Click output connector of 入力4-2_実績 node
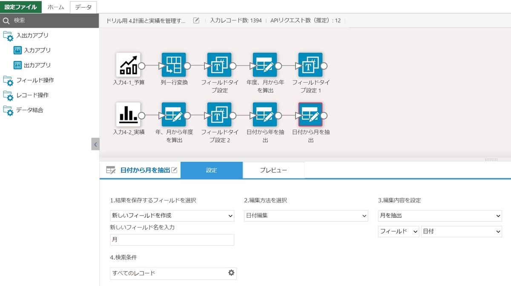This screenshot has height=286, width=511. tap(142, 115)
